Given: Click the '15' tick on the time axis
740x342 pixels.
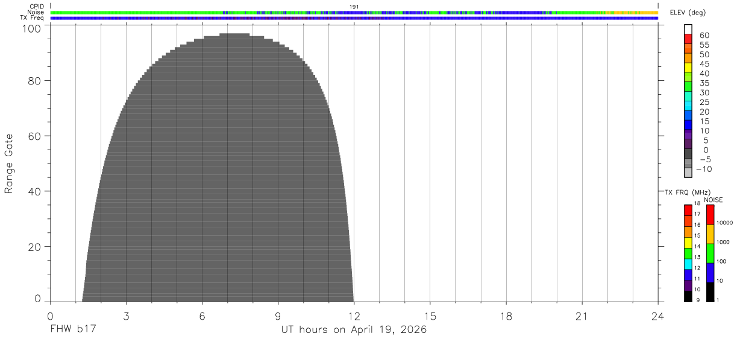Looking at the screenshot, I should click(430, 316).
